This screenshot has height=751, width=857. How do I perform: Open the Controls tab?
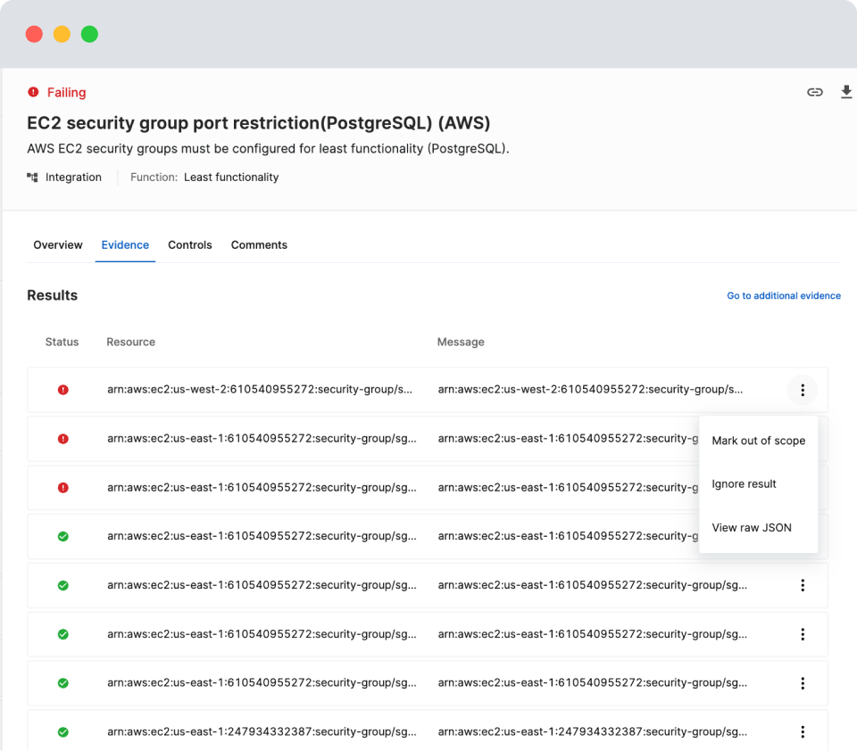(190, 245)
